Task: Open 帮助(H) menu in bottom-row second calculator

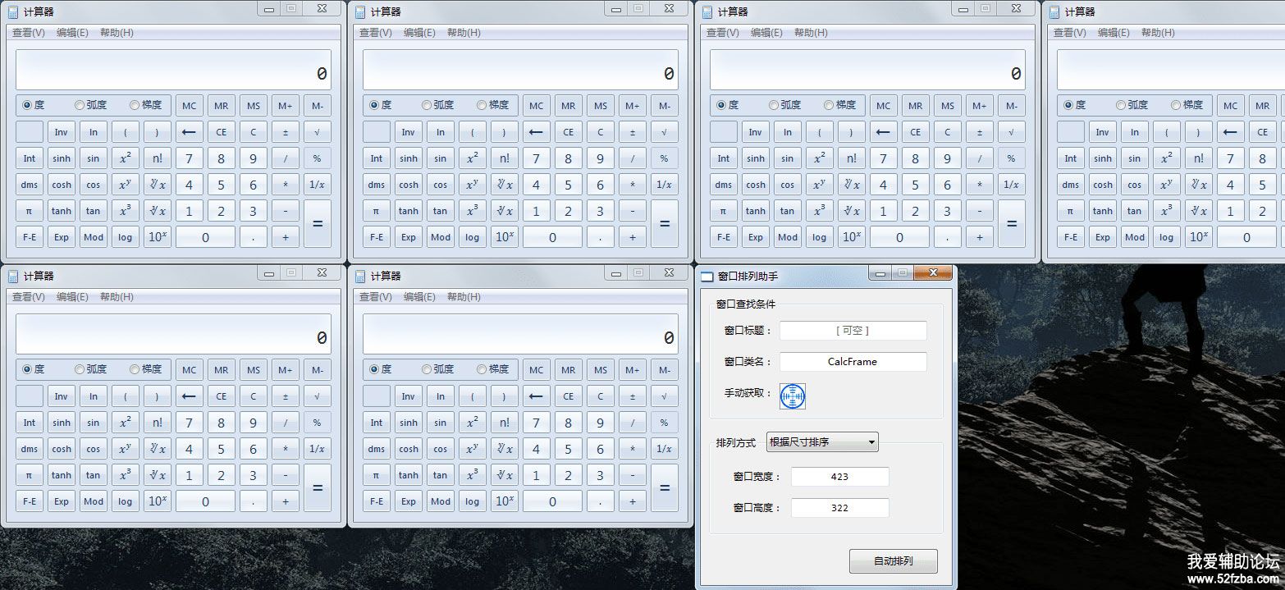Action: pos(464,297)
